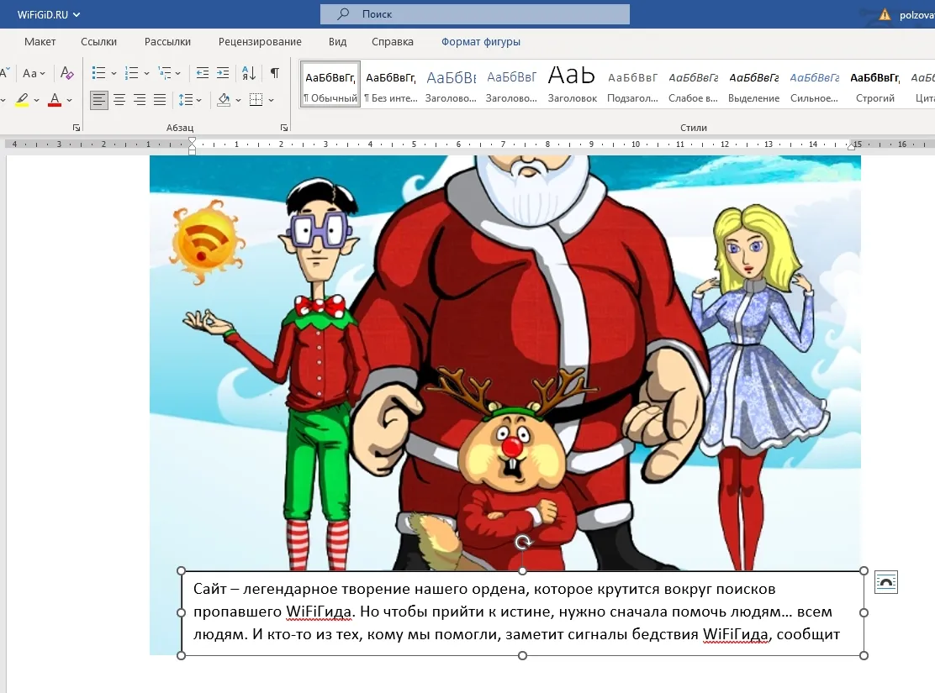Toggle left text alignment
The image size is (935, 693).
coord(99,99)
